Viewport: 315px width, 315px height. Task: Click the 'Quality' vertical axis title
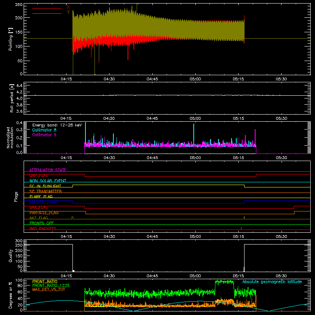[11, 256]
